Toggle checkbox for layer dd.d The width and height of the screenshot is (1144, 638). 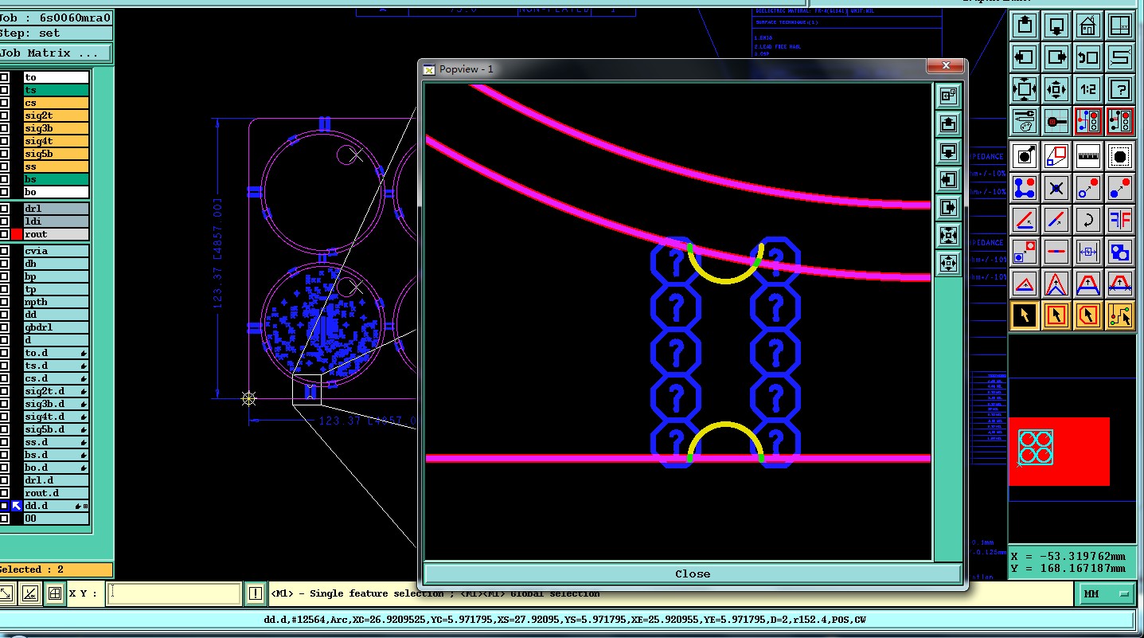click(4, 506)
